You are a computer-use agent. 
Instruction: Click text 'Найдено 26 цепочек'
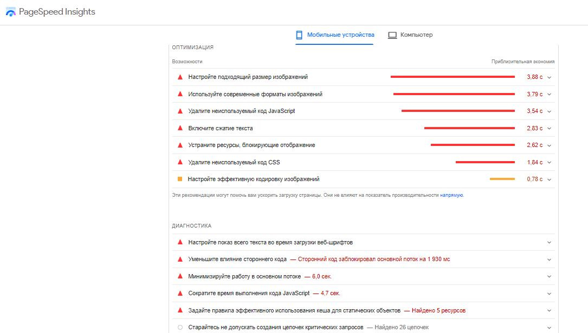pyautogui.click(x=402, y=328)
